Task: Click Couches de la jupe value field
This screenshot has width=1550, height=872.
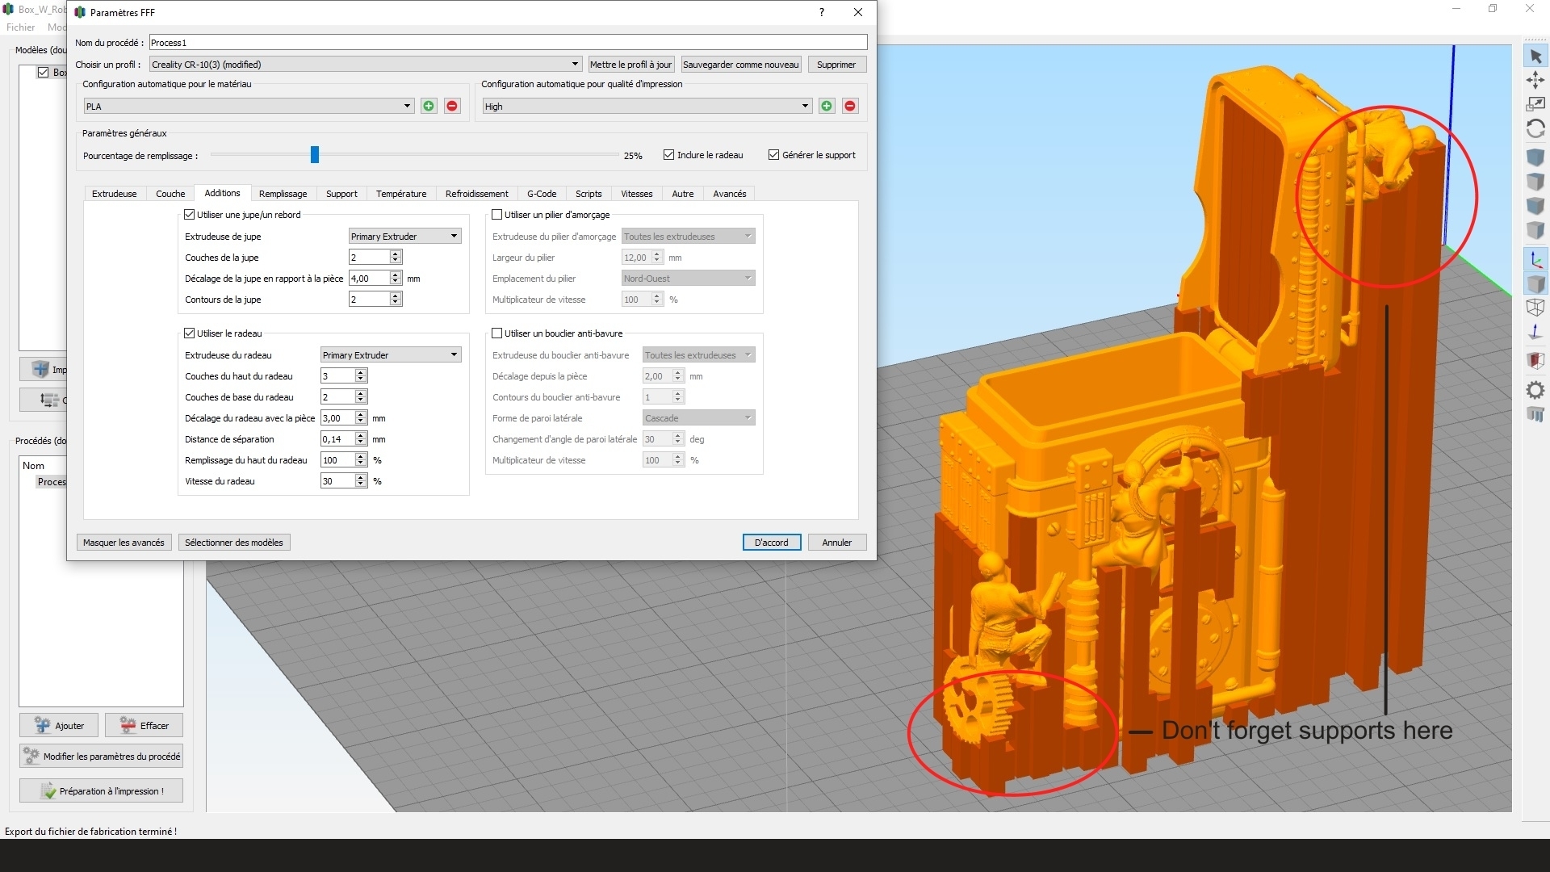Action: coord(369,258)
